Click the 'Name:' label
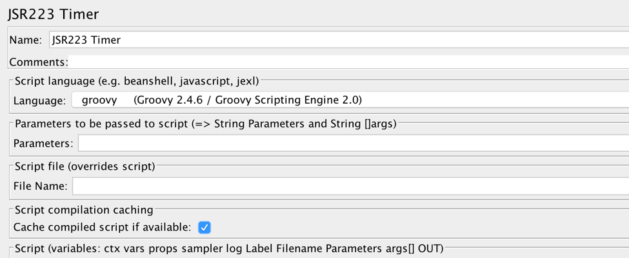The height and width of the screenshot is (258, 629). pos(26,40)
